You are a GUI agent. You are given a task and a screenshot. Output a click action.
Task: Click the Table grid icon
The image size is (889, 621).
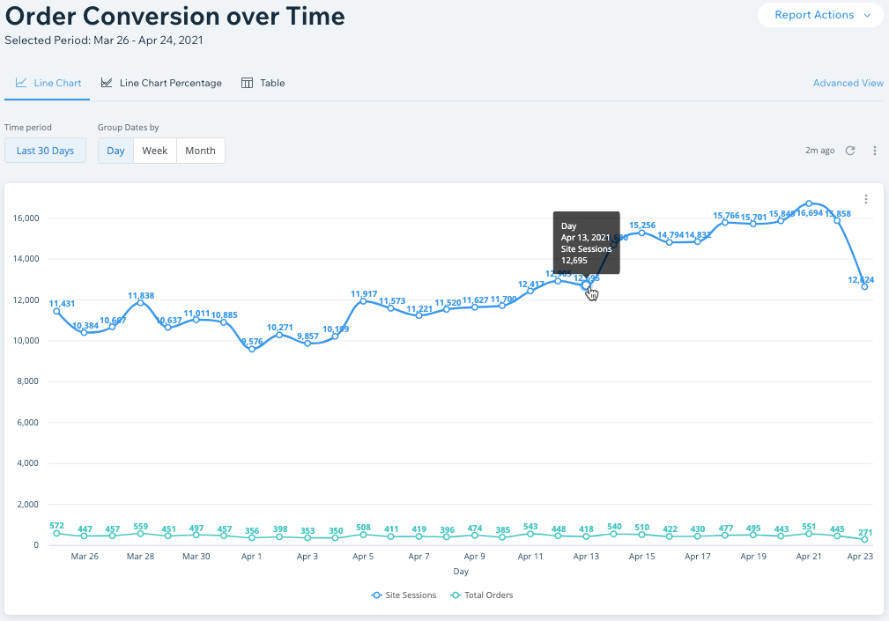(x=248, y=83)
